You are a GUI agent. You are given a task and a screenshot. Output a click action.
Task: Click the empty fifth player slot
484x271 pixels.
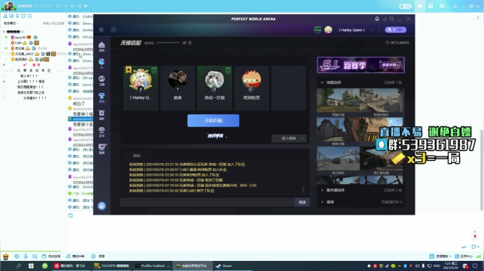(x=288, y=88)
